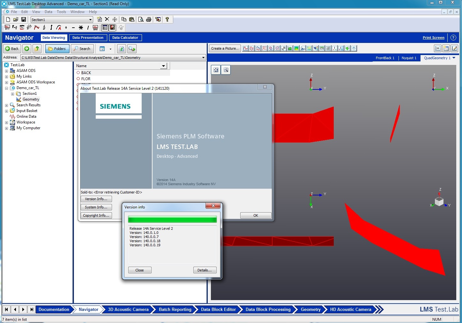Open the Name column dropdown
This screenshot has width=462, height=323.
point(164,66)
